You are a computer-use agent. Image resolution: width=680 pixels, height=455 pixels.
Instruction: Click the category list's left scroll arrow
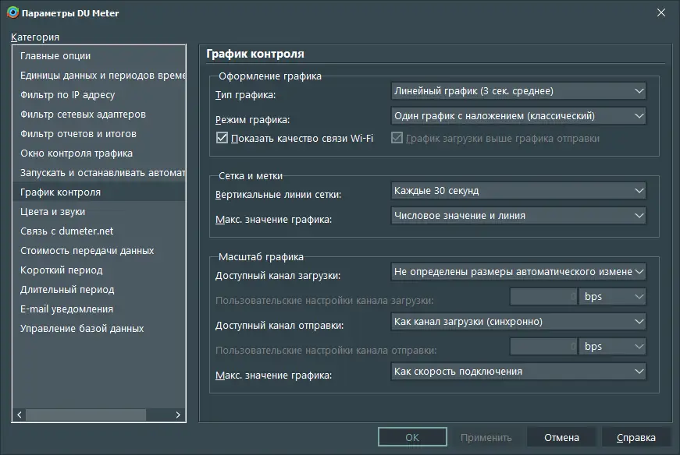click(x=20, y=415)
